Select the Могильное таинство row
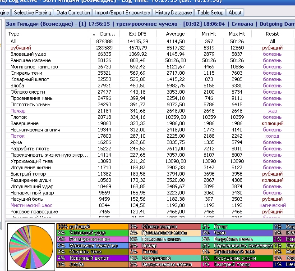This screenshot has width=295, height=271. [x=150, y=67]
